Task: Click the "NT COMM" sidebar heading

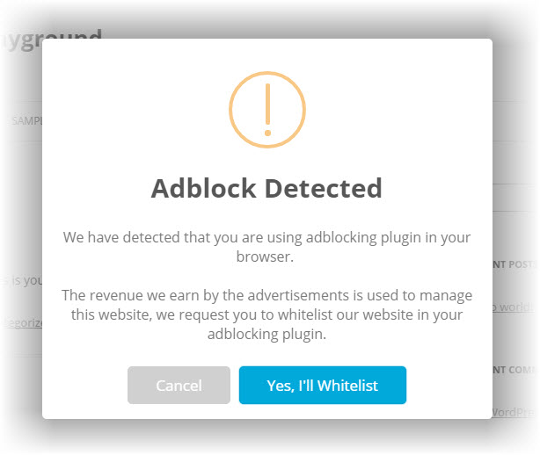Action: [514, 370]
